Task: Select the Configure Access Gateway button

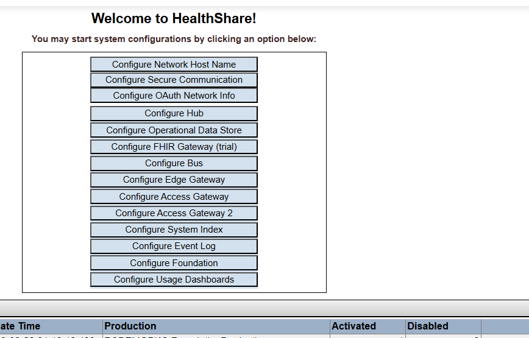Action: coord(174,197)
